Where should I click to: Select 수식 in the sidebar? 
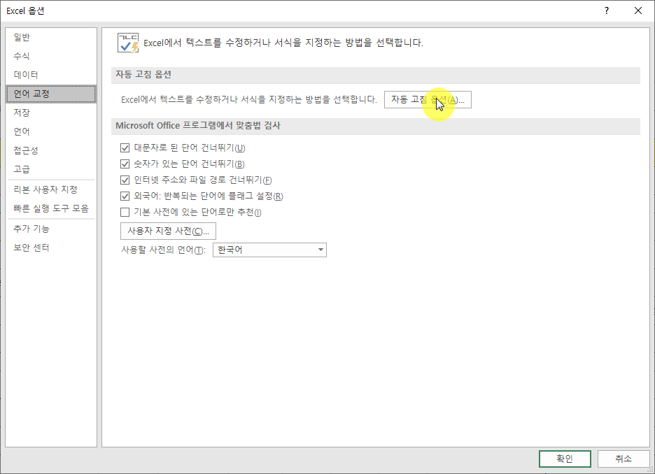click(x=51, y=56)
